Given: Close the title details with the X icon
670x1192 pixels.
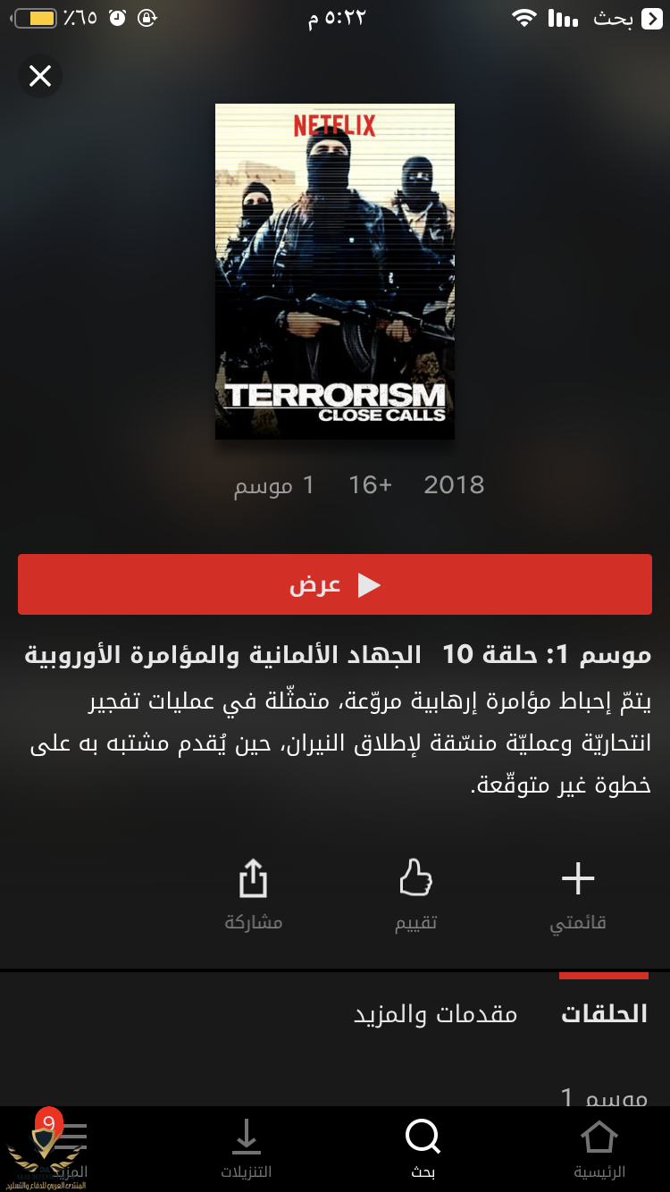Looking at the screenshot, I should [40, 77].
